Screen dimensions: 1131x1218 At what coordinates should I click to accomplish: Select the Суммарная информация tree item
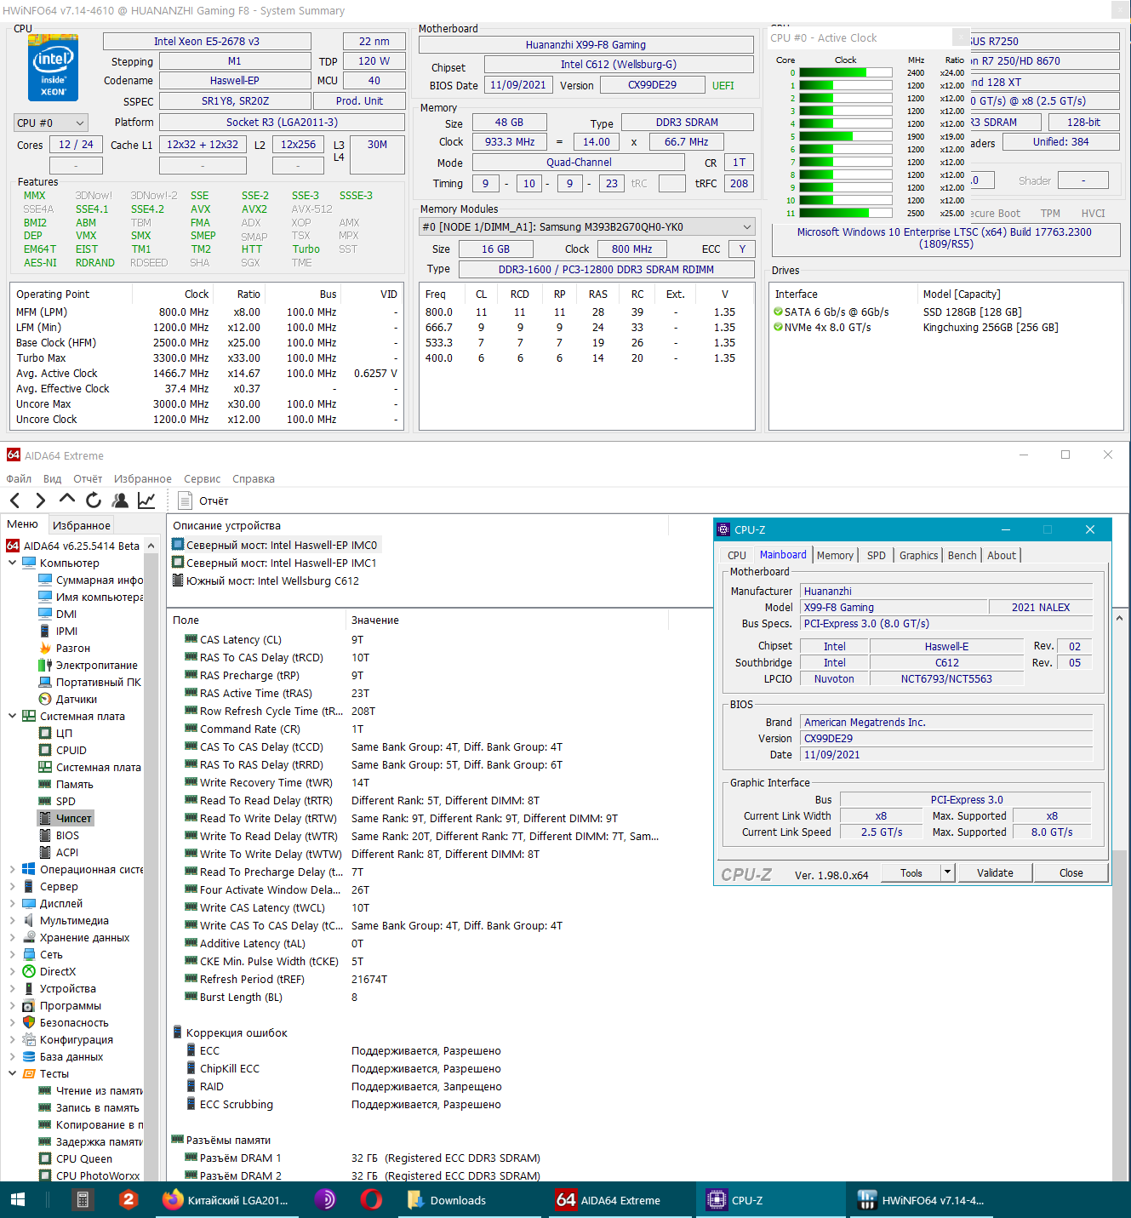(x=91, y=580)
